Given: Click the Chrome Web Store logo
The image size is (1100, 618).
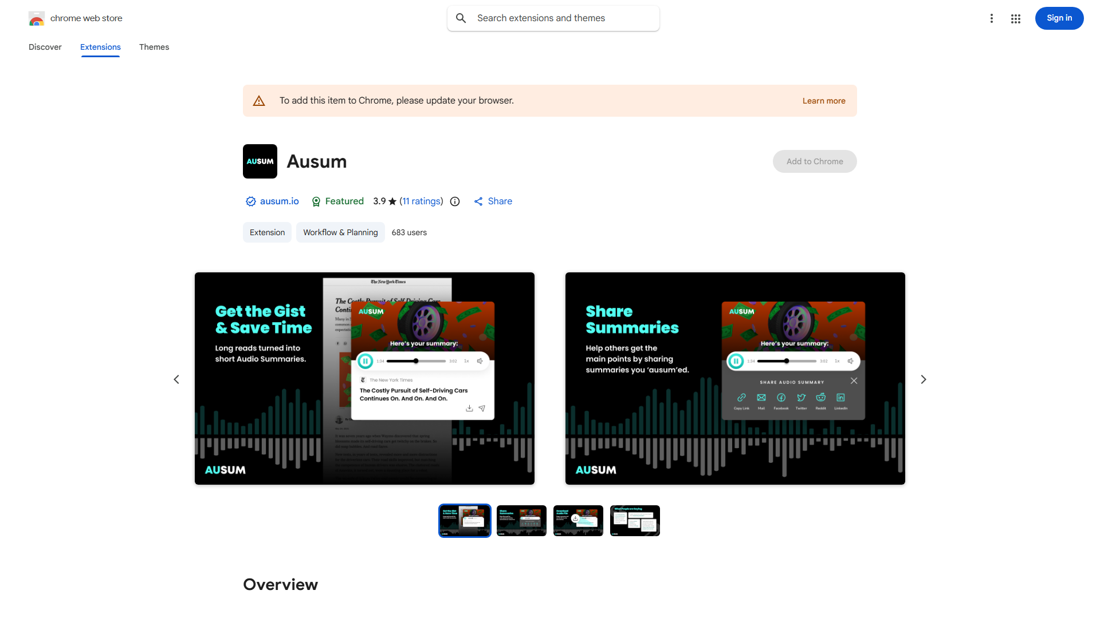Looking at the screenshot, I should (x=37, y=18).
